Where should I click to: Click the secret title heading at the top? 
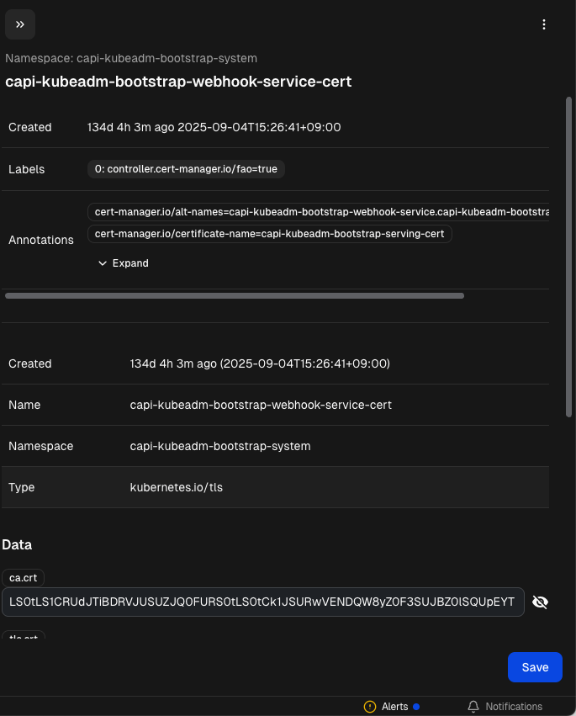click(x=178, y=82)
